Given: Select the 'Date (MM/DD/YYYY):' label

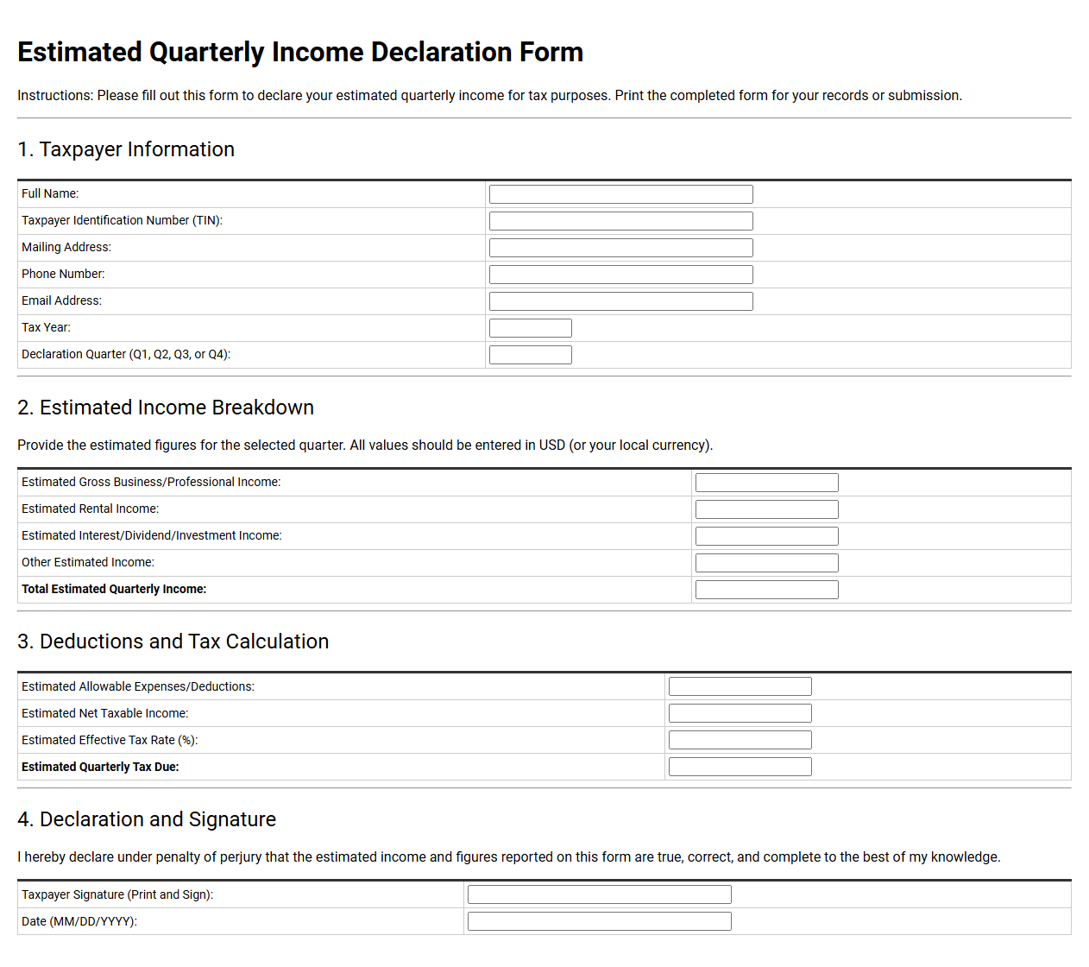Looking at the screenshot, I should [x=79, y=921].
